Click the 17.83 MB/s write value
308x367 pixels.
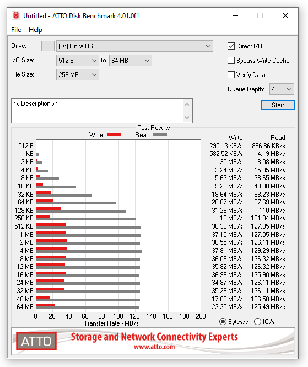tap(227, 299)
